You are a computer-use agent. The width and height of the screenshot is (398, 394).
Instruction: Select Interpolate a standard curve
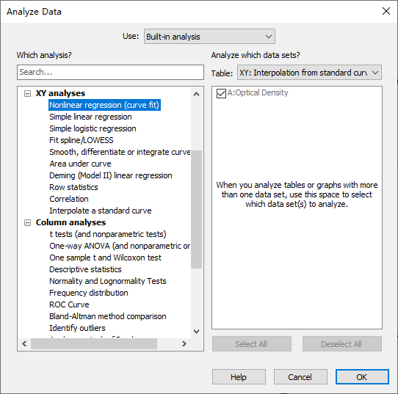(101, 211)
